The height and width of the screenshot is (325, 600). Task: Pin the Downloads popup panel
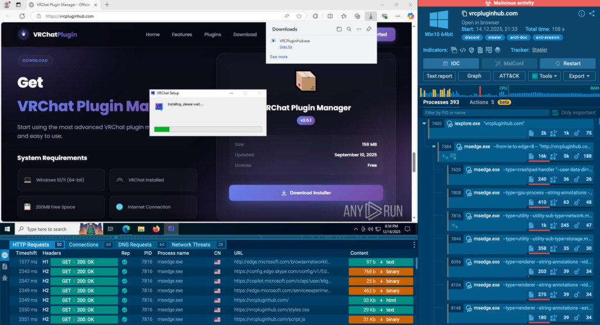pyautogui.click(x=369, y=29)
